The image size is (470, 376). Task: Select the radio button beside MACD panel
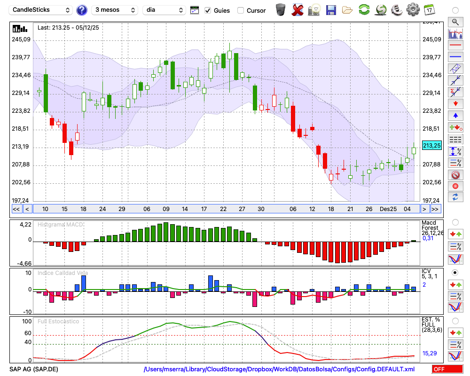(x=455, y=222)
